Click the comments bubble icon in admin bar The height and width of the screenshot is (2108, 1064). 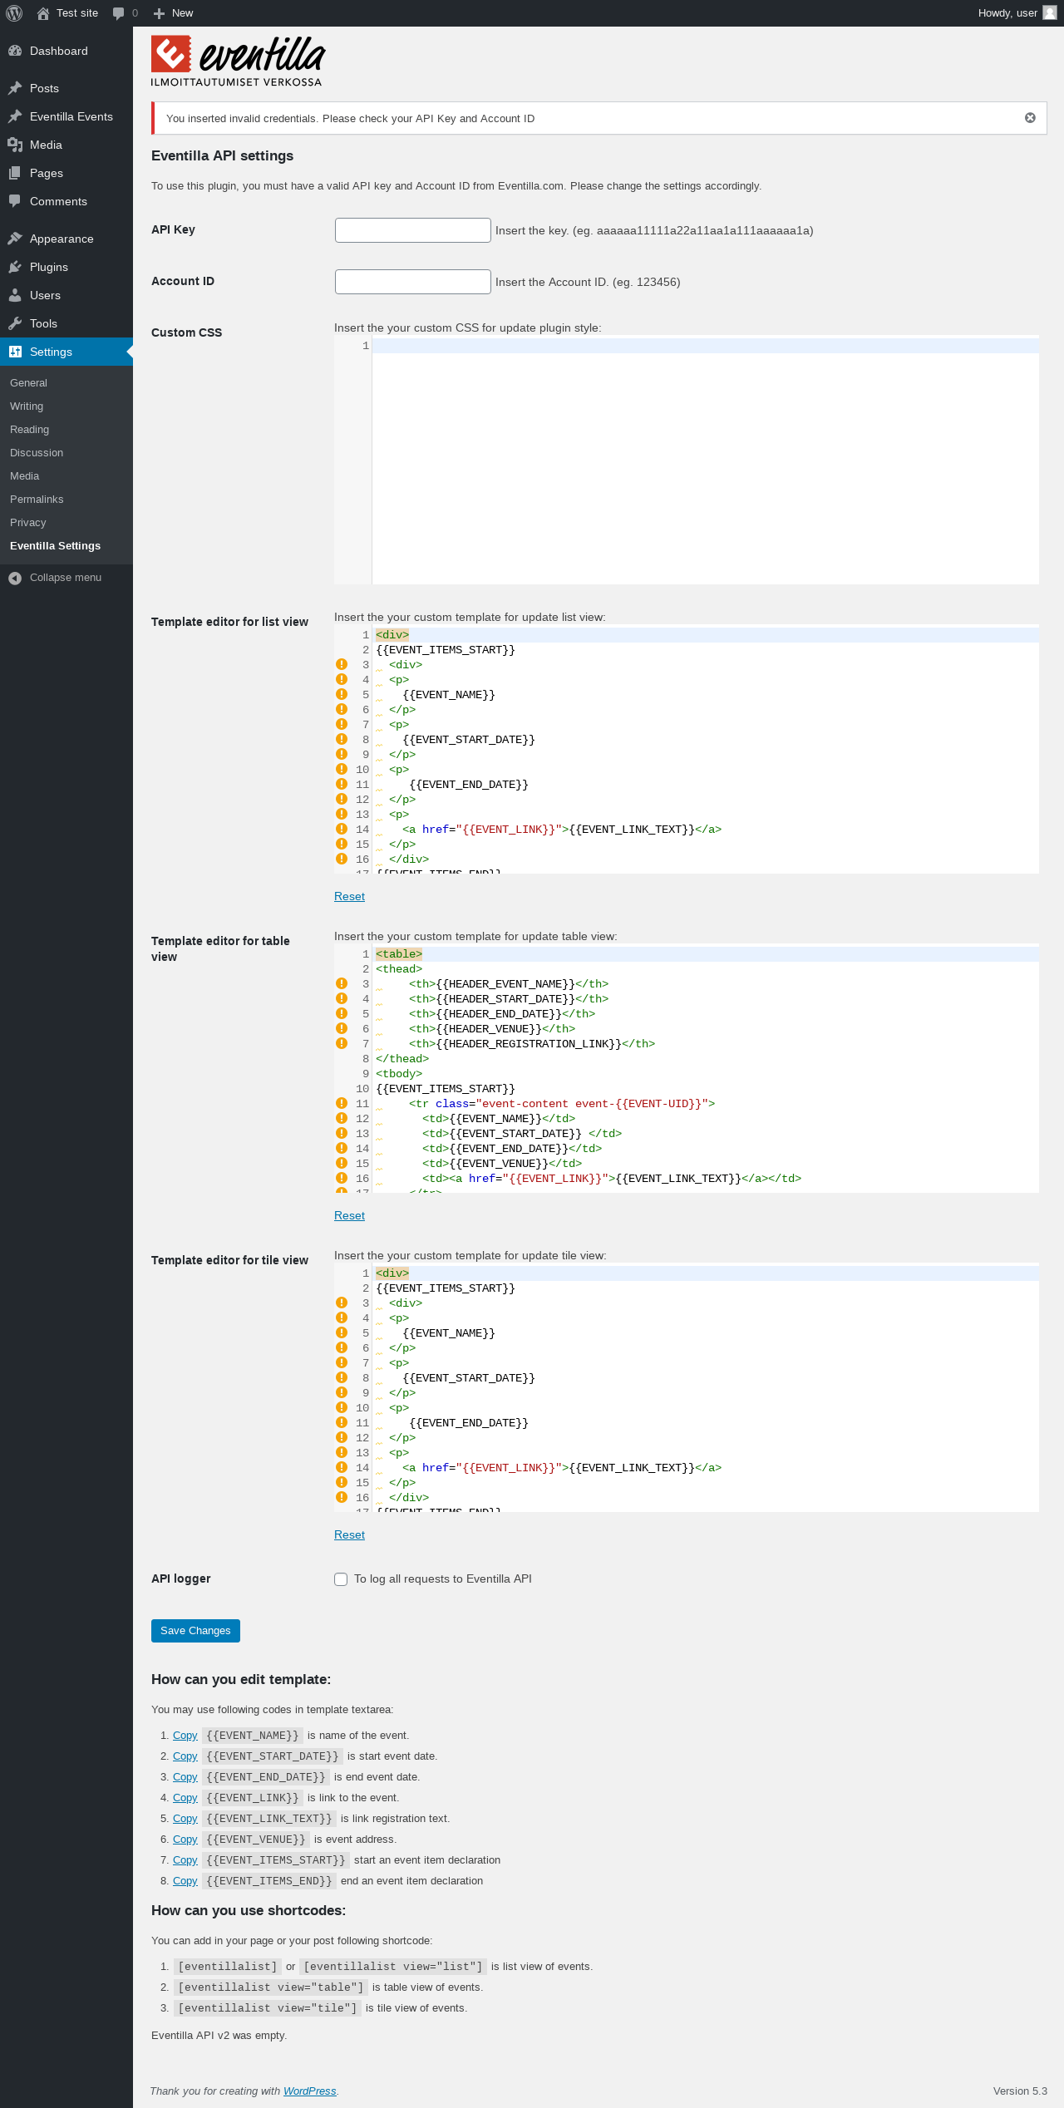(x=119, y=13)
